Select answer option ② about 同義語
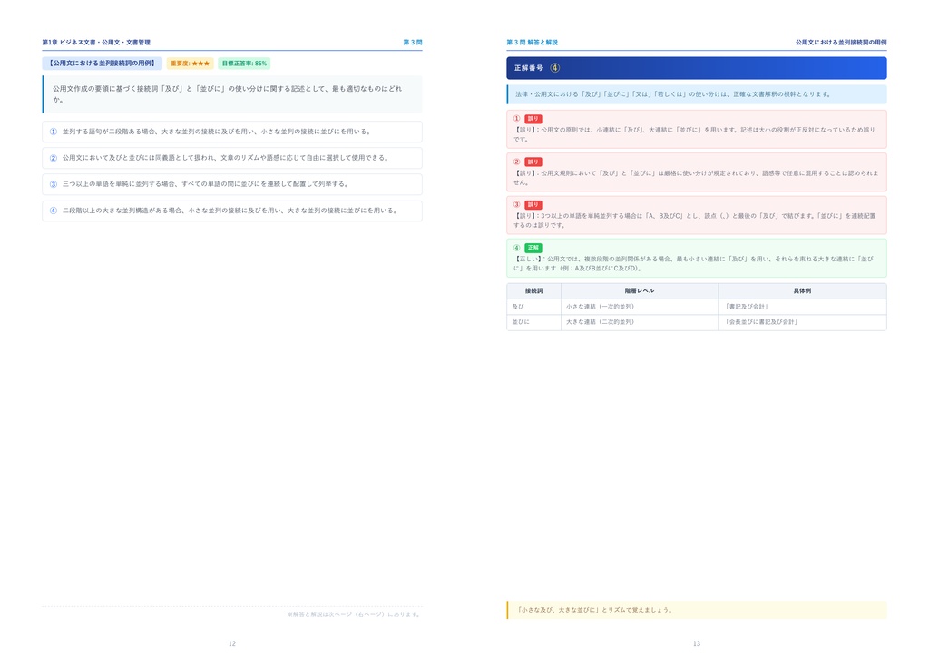Image resolution: width=929 pixels, height=657 pixels. (x=231, y=158)
